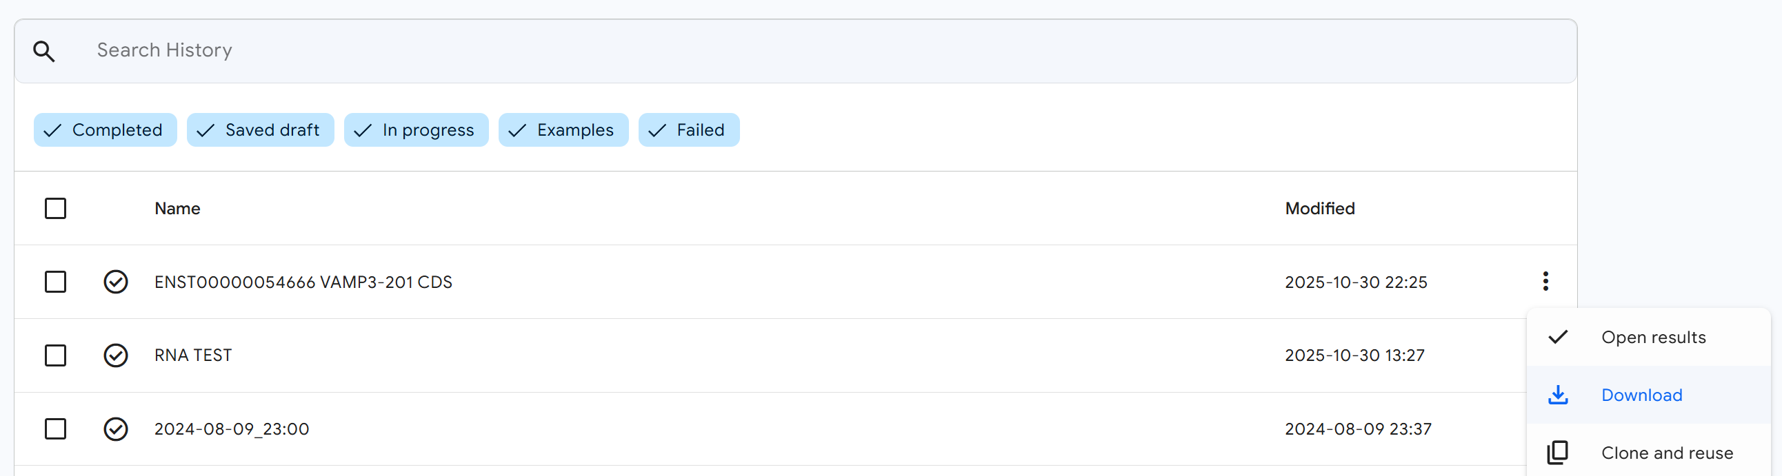1782x476 pixels.
Task: Toggle the select-all checkbox in header
Action: point(55,209)
